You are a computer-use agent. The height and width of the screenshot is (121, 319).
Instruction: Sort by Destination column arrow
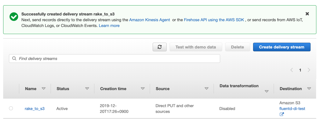pos(309,89)
